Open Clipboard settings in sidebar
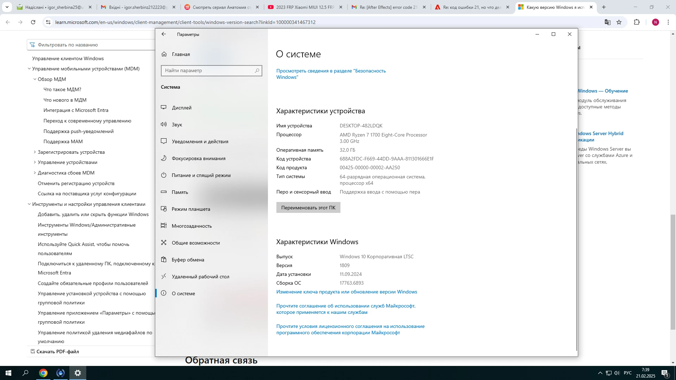 [188, 260]
